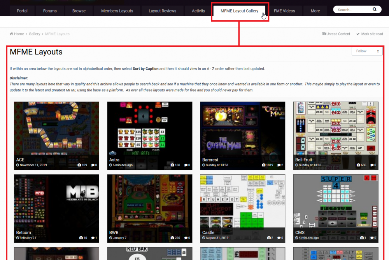
Task: Open the Activity tab
Action: 198,11
